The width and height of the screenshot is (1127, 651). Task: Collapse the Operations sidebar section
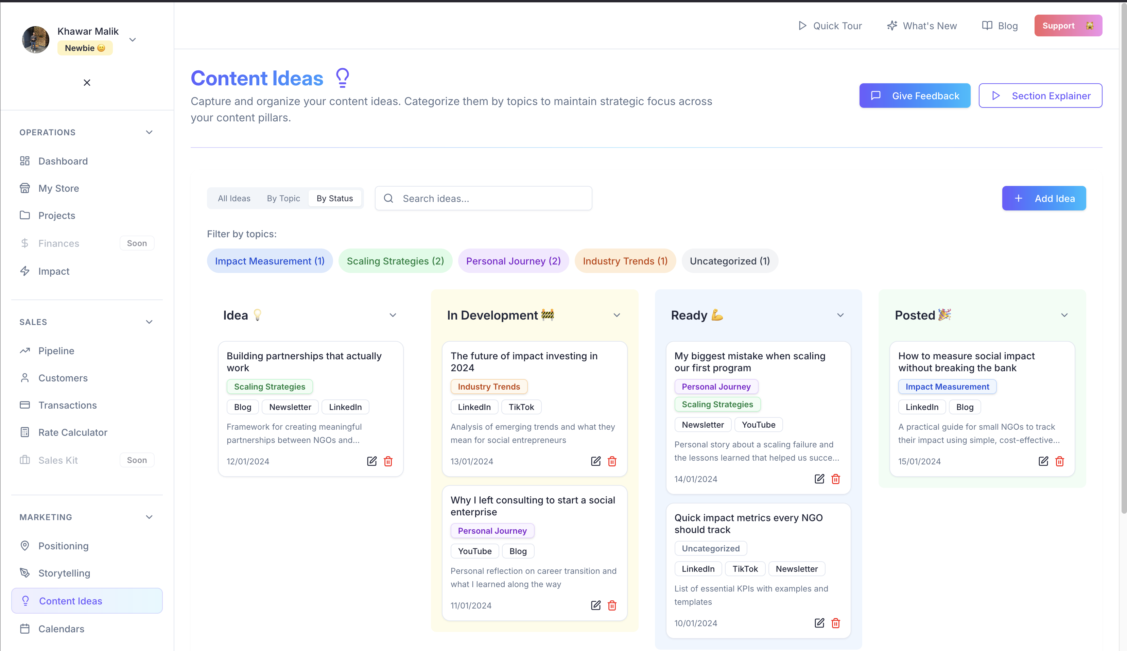click(149, 132)
